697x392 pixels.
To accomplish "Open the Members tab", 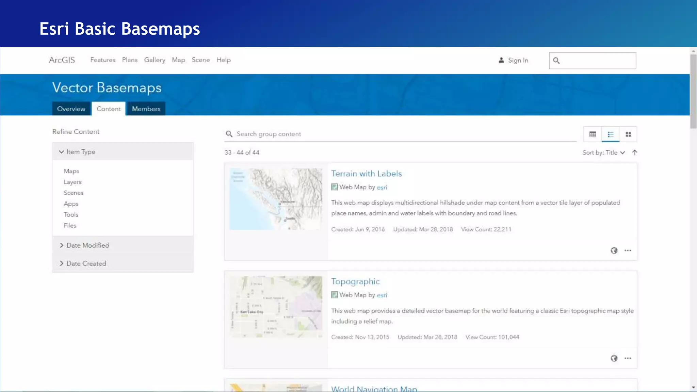I will click(x=146, y=109).
